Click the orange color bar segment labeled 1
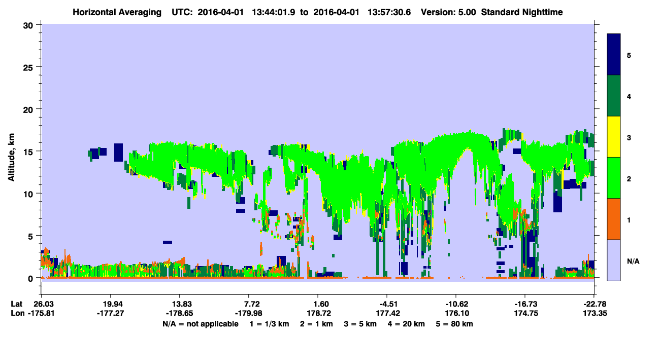This screenshot has height=338, width=660. pos(614,219)
